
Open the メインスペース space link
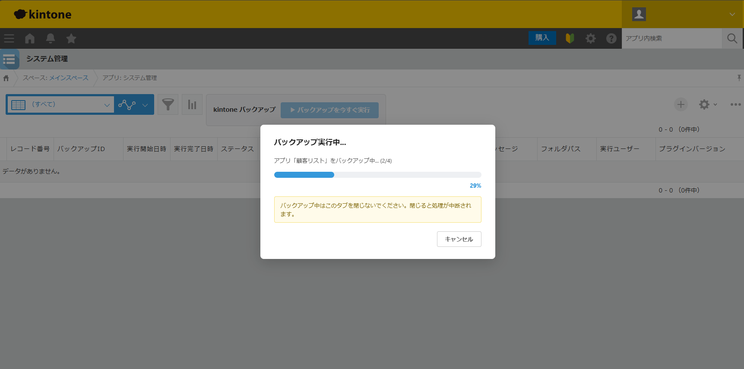coord(69,78)
